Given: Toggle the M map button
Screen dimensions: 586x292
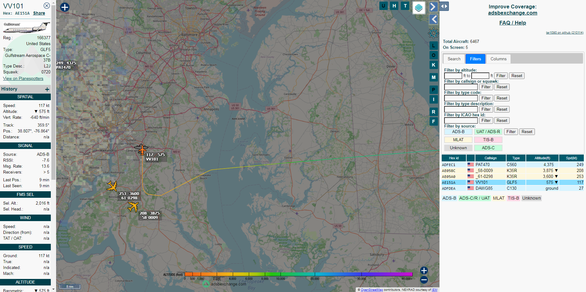Looking at the screenshot, I should [434, 77].
